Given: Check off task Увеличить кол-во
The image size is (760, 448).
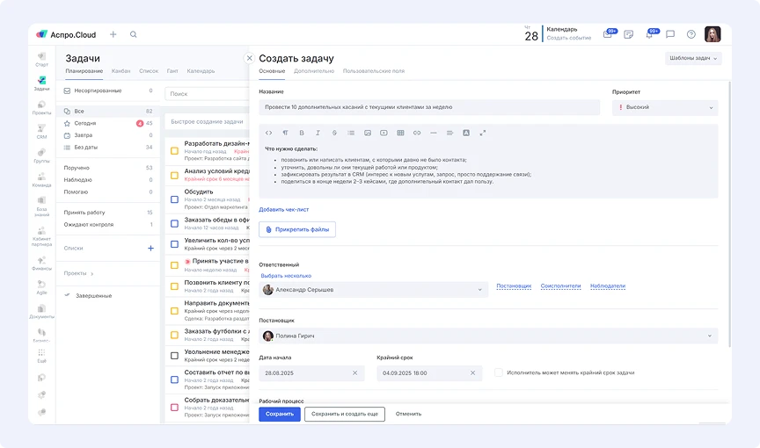Looking at the screenshot, I should [174, 244].
